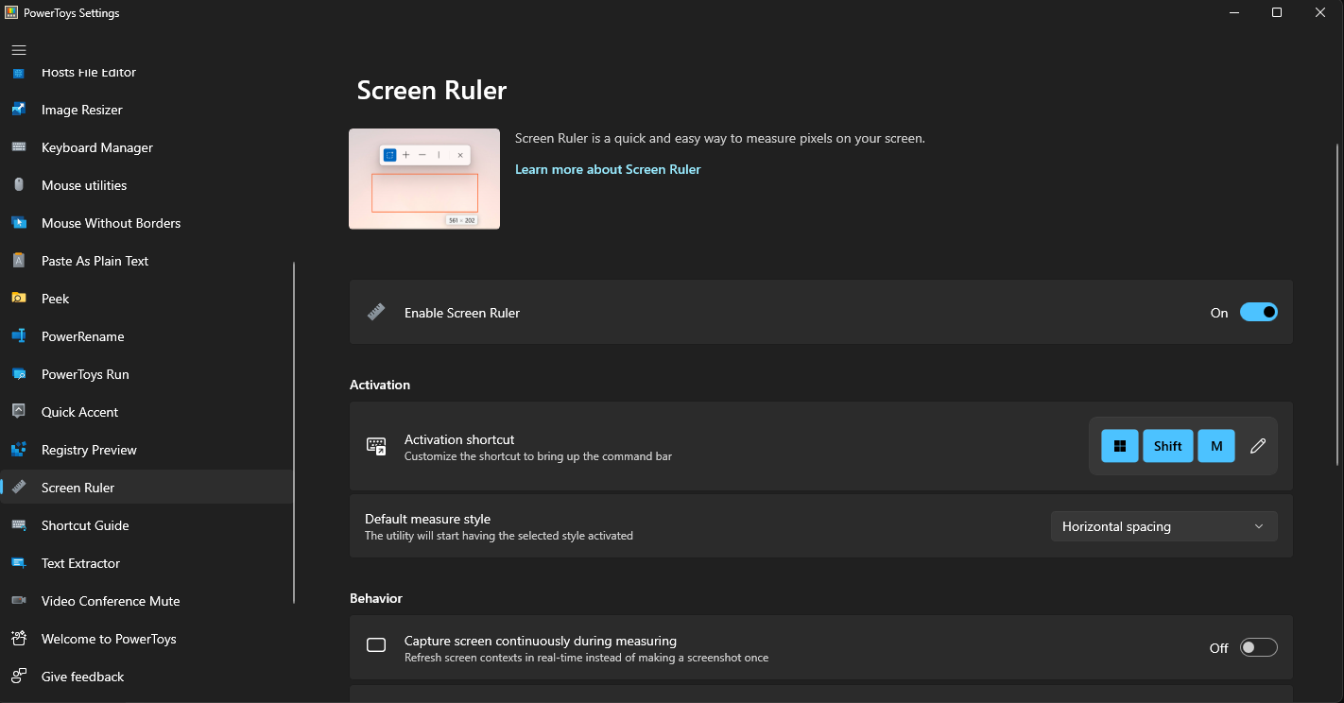
Task: Click the Windows key shortcut button
Action: coord(1120,446)
